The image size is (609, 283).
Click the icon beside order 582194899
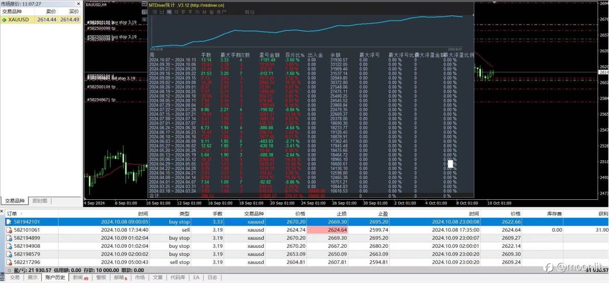click(9, 238)
